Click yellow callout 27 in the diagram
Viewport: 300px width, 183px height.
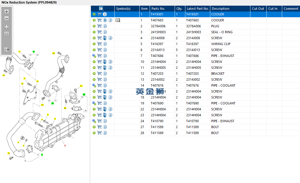tap(81, 86)
